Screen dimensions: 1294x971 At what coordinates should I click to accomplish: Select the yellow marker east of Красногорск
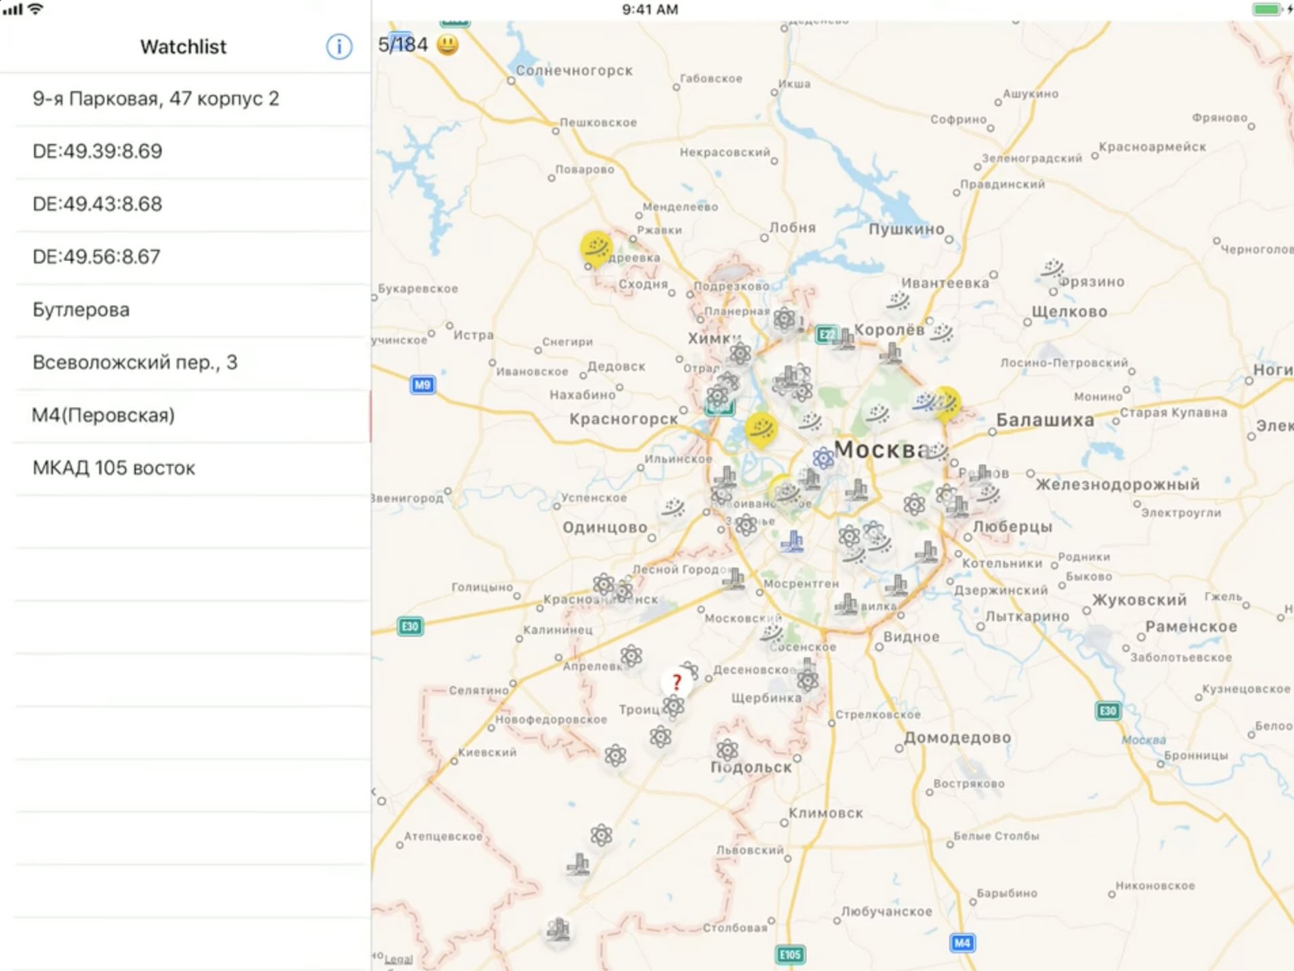[x=760, y=429]
